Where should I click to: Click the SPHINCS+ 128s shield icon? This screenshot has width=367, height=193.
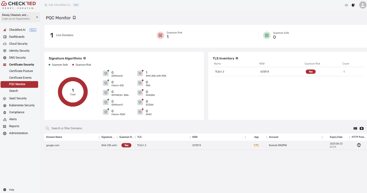pyautogui.click(x=106, y=93)
